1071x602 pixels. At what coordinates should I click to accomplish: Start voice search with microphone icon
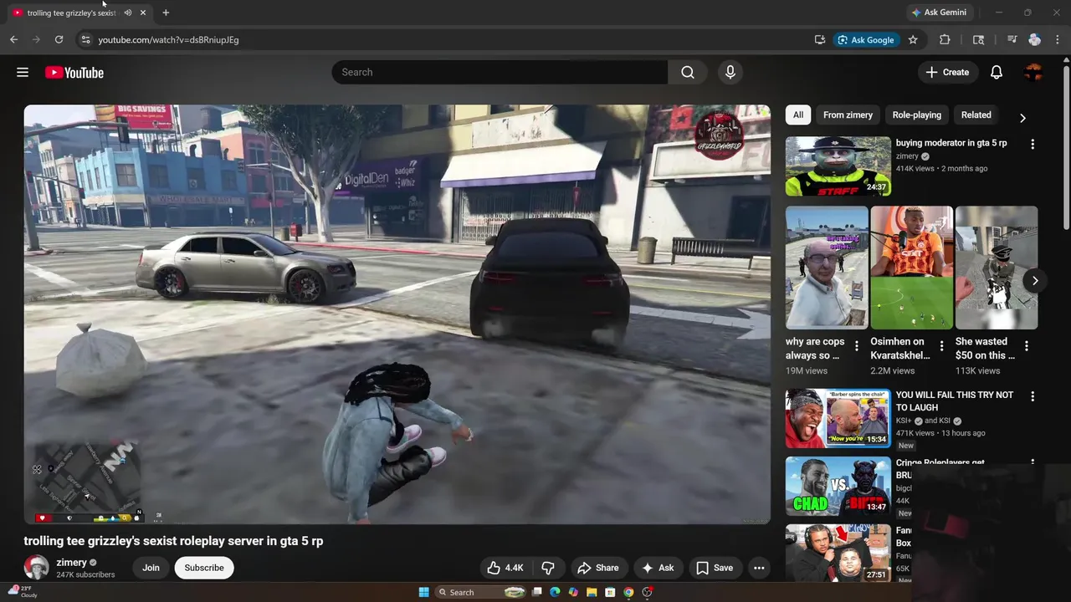point(730,73)
